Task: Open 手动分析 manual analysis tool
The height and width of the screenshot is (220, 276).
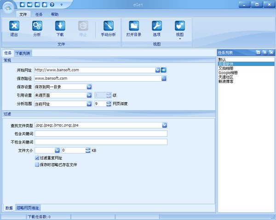Action: [109, 26]
